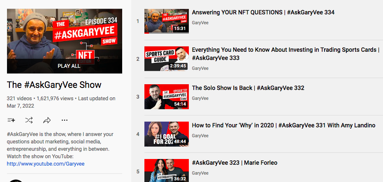Click the thumbnail of the 36:32 video
This screenshot has height=182, width=383.
click(x=167, y=170)
